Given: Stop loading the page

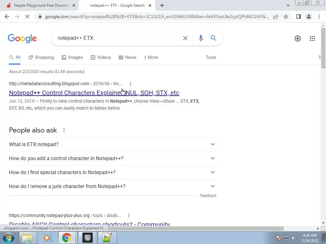Looking at the screenshot, I should (x=27, y=17).
